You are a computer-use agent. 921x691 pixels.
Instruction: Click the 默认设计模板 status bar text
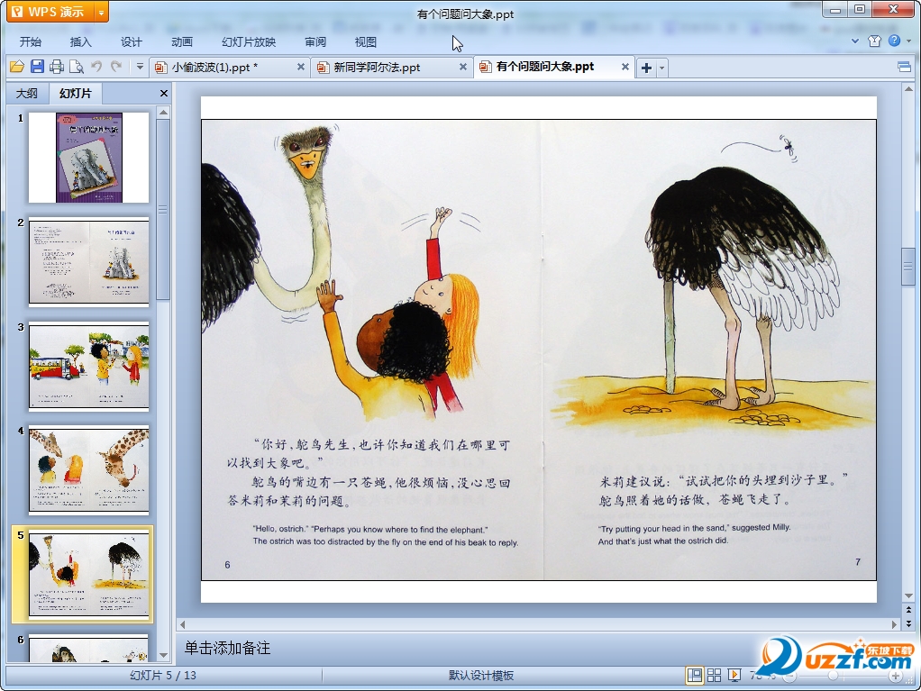point(481,676)
